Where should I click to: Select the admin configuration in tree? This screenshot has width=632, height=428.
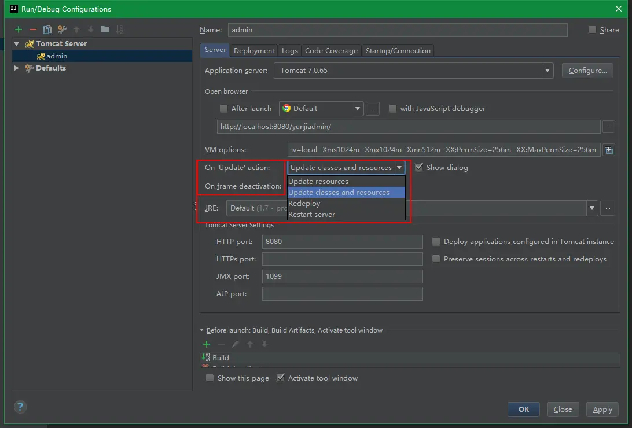pos(102,56)
